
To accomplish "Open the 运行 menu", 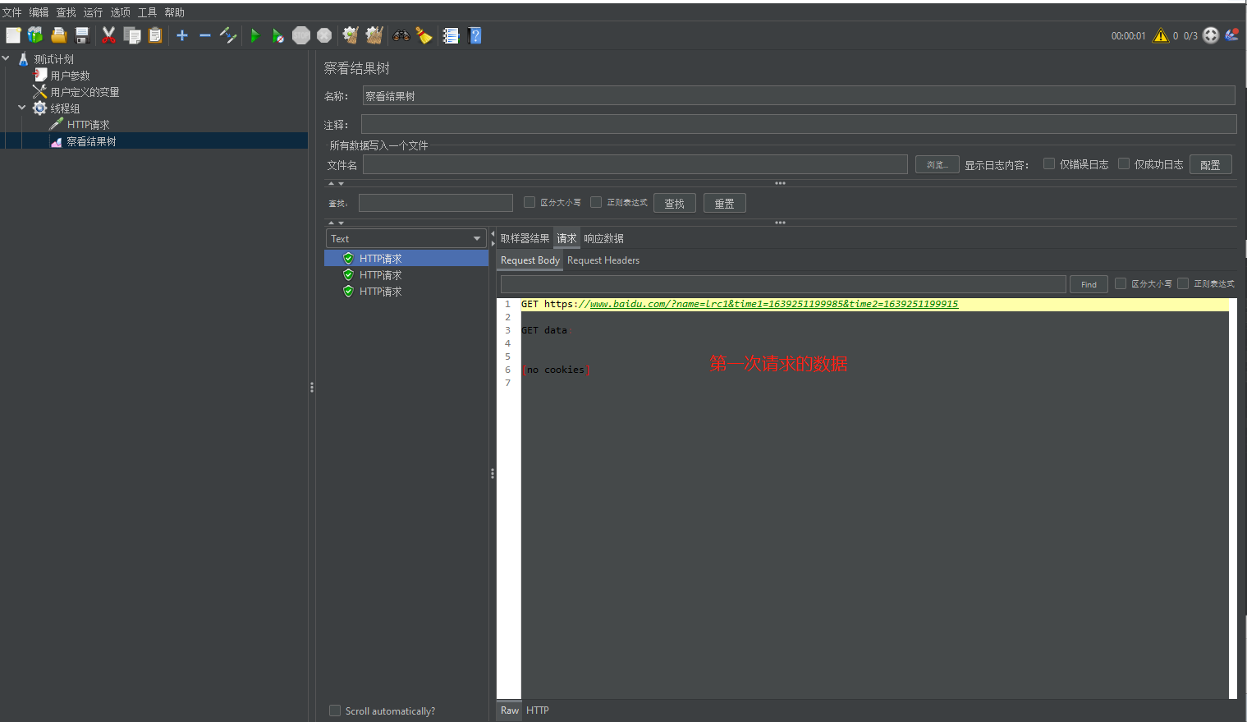I will coord(94,12).
